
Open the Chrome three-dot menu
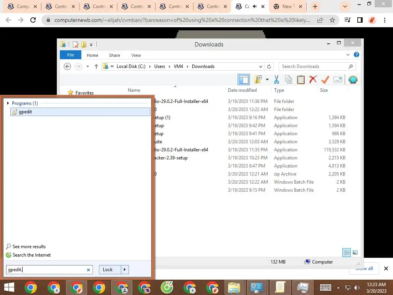pos(385,20)
